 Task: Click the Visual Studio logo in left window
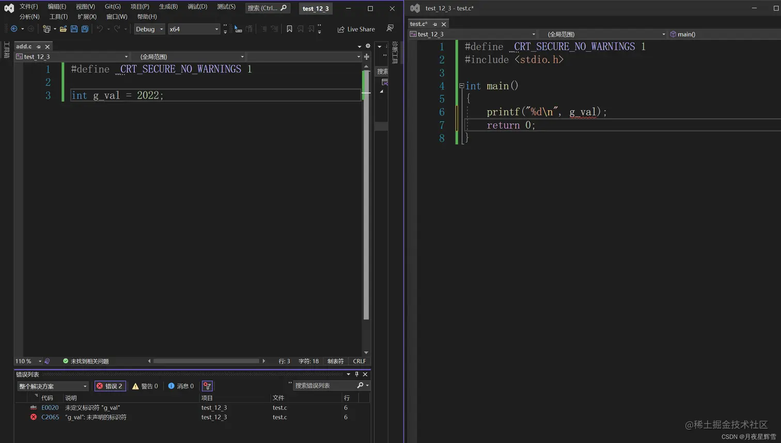tap(9, 8)
